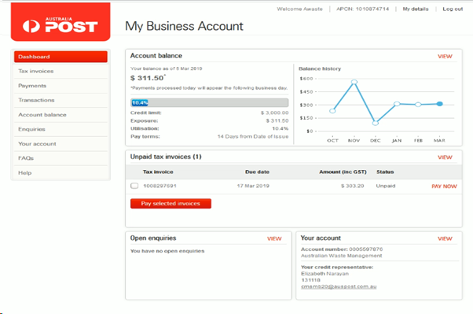The image size is (473, 314).
Task: View all unpaid tax invoices
Action: pyautogui.click(x=445, y=157)
